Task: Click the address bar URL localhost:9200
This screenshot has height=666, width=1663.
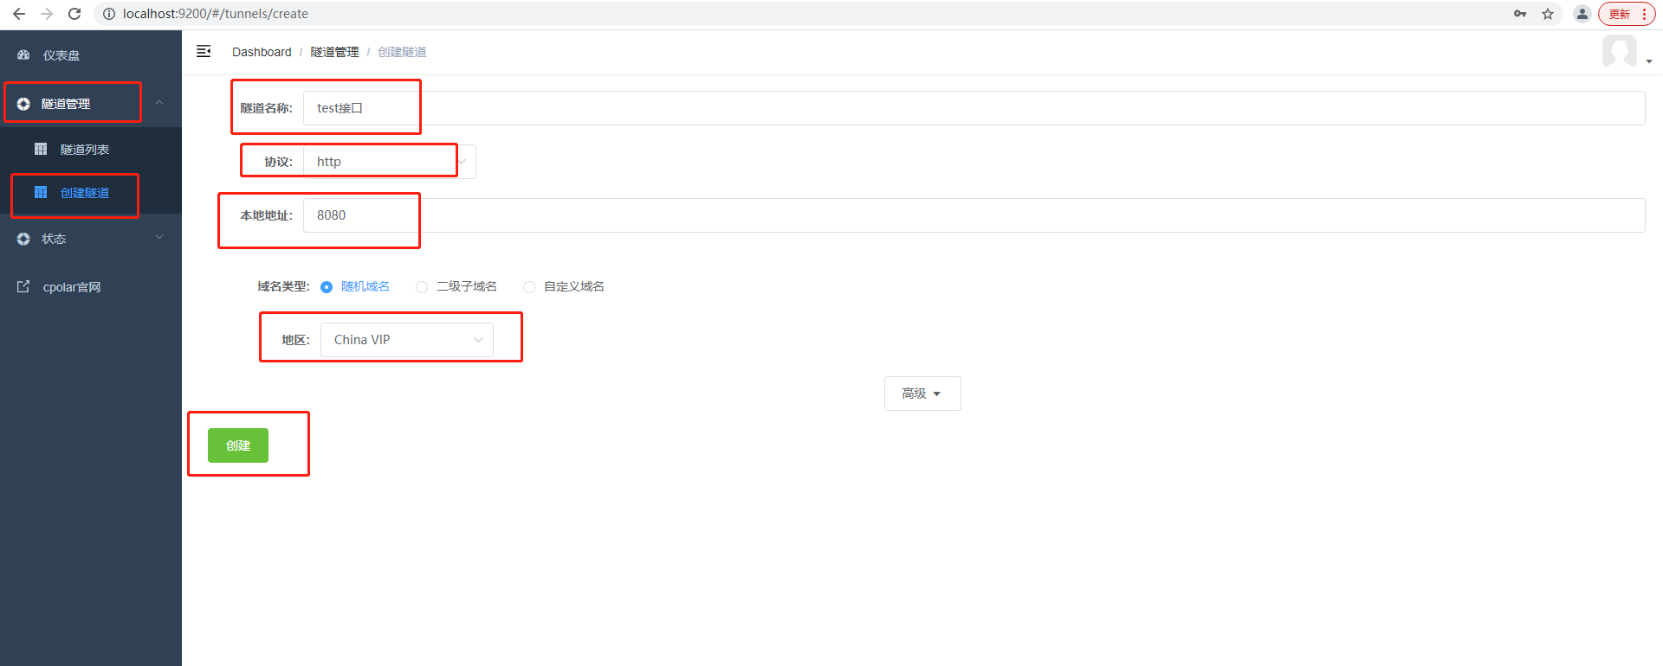Action: [216, 14]
